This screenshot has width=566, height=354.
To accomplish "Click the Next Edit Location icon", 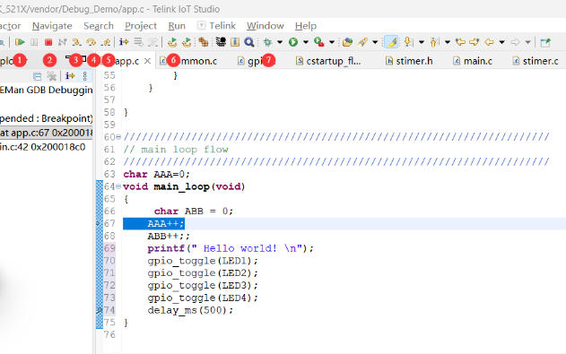I will (x=474, y=42).
